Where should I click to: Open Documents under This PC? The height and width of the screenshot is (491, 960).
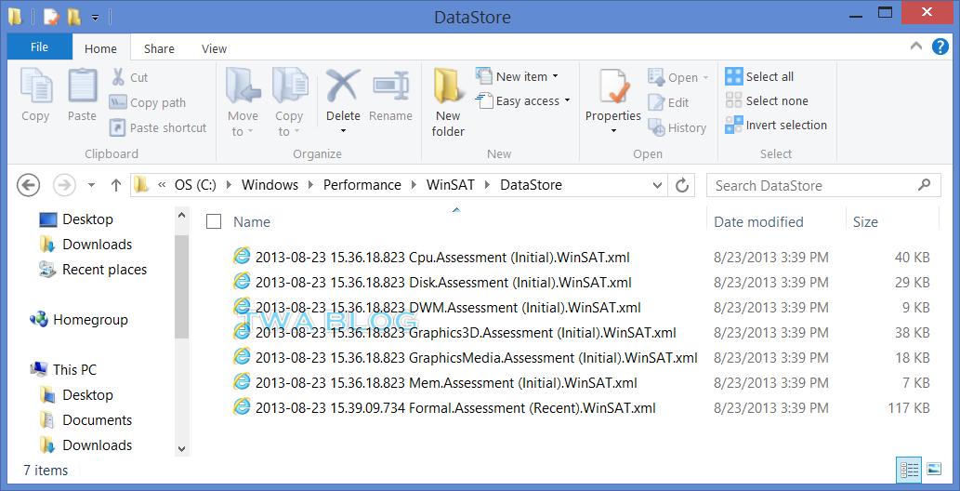85,420
